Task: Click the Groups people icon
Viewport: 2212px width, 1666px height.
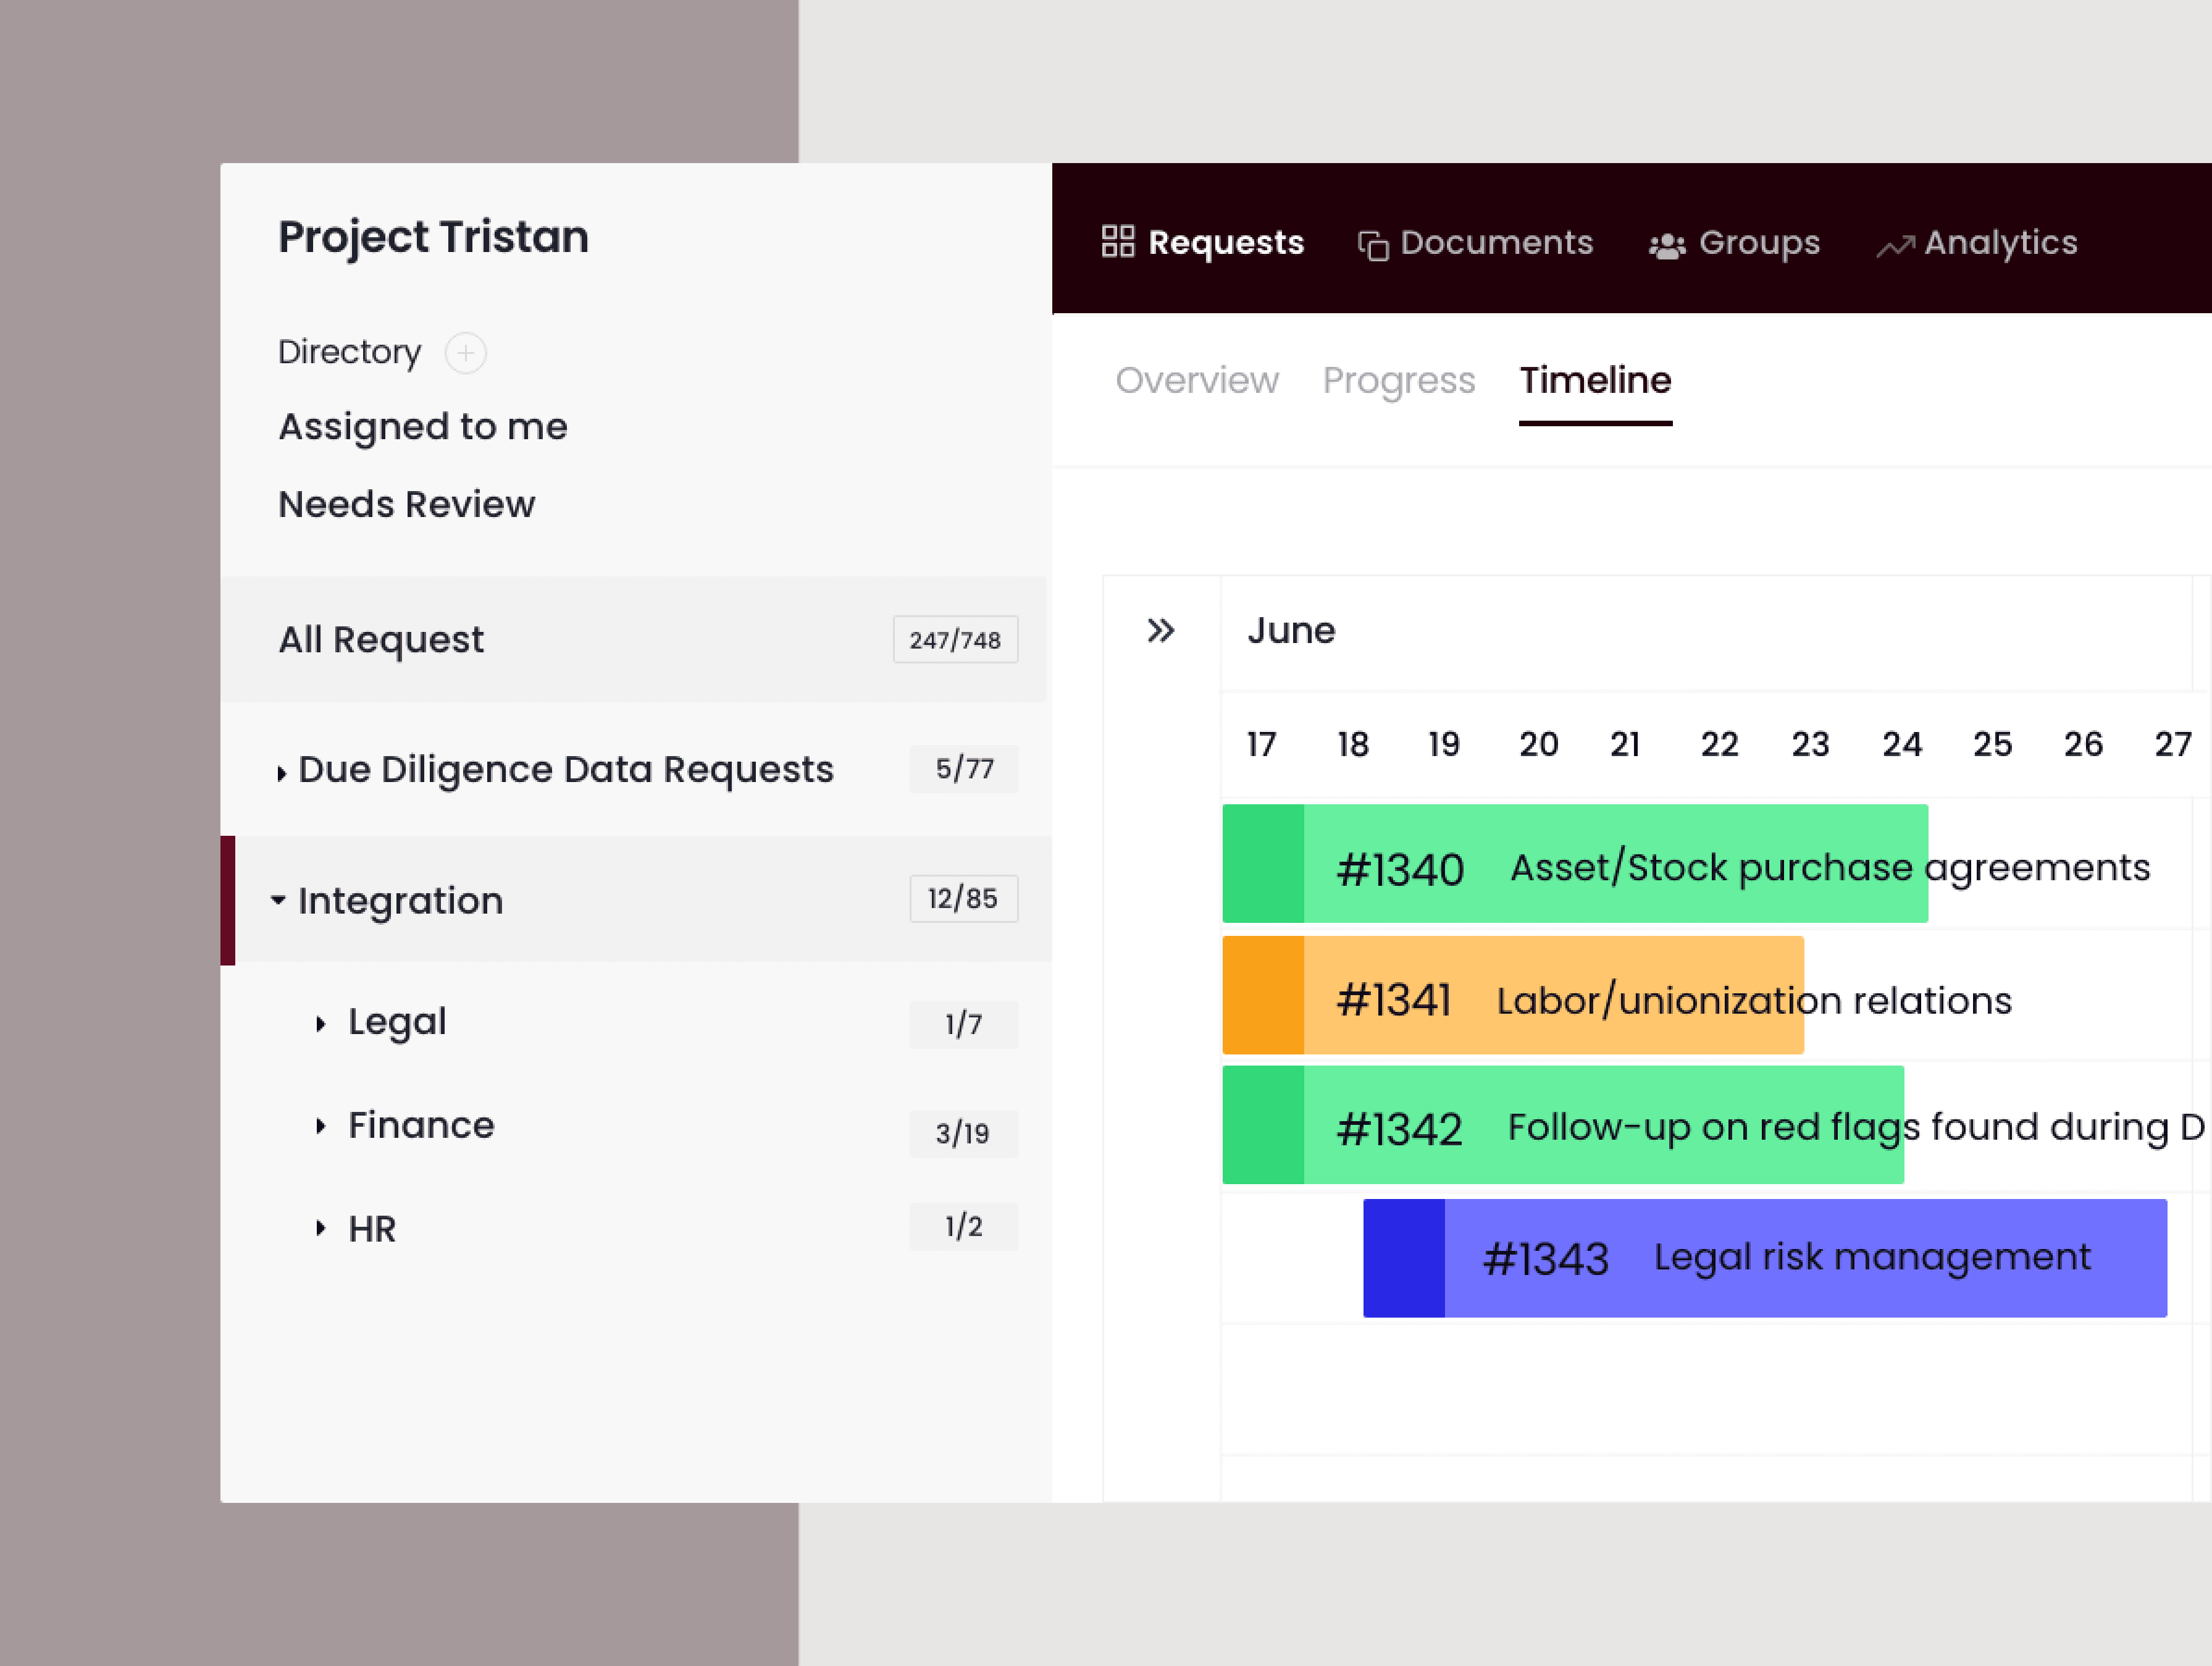Action: tap(1666, 245)
